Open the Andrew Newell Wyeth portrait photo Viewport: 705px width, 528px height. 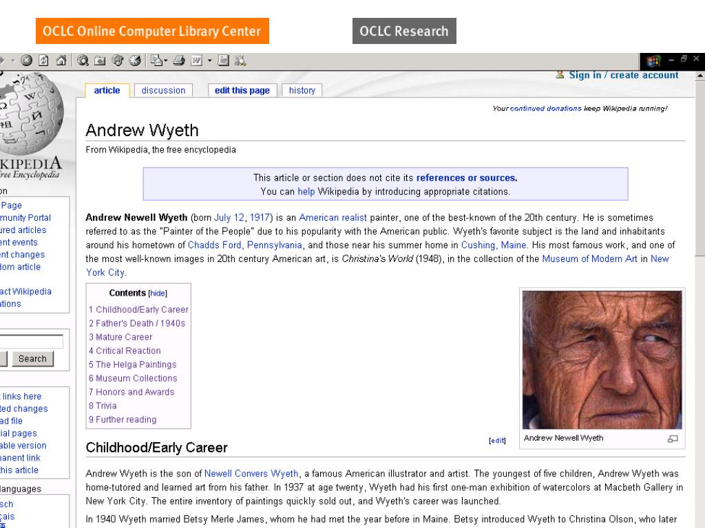tap(602, 360)
